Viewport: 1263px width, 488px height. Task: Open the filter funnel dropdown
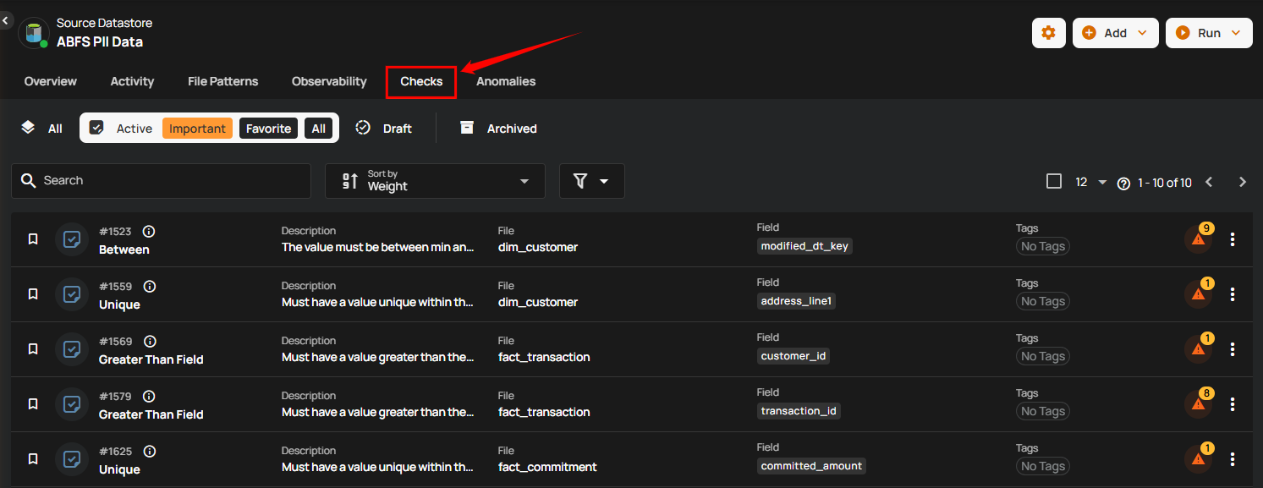(591, 181)
